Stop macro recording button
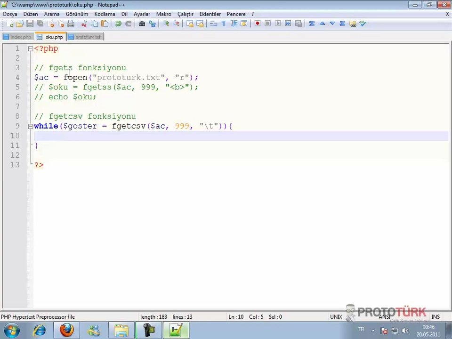452x339 pixels. click(267, 24)
